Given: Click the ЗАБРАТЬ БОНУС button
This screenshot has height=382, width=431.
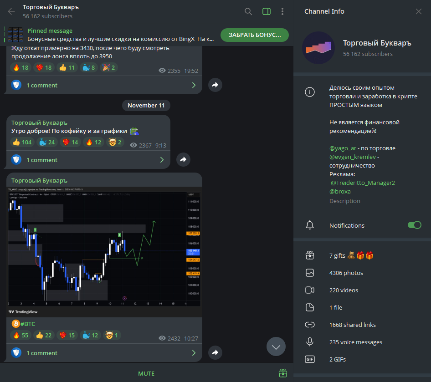Looking at the screenshot, I should [255, 35].
